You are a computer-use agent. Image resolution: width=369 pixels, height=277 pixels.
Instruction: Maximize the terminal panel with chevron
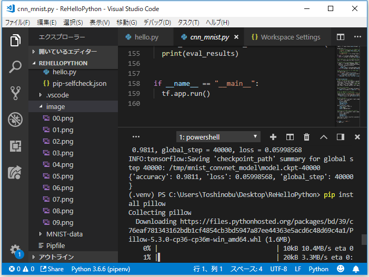324,137
